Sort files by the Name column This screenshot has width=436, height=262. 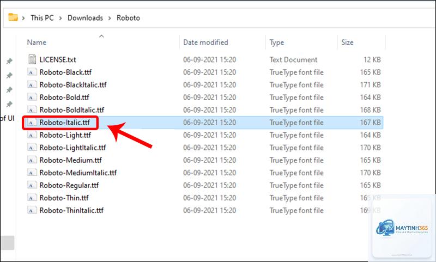pos(37,42)
